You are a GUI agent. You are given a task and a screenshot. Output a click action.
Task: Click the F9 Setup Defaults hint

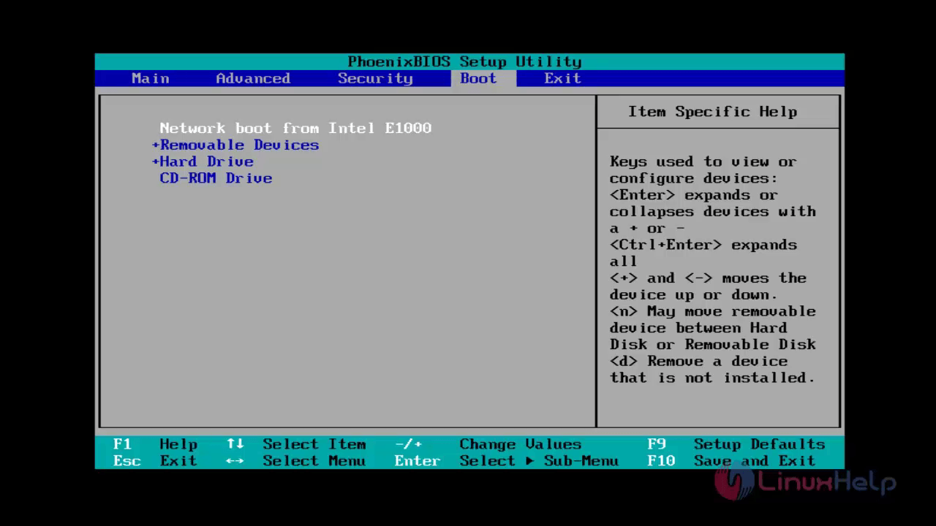(736, 444)
